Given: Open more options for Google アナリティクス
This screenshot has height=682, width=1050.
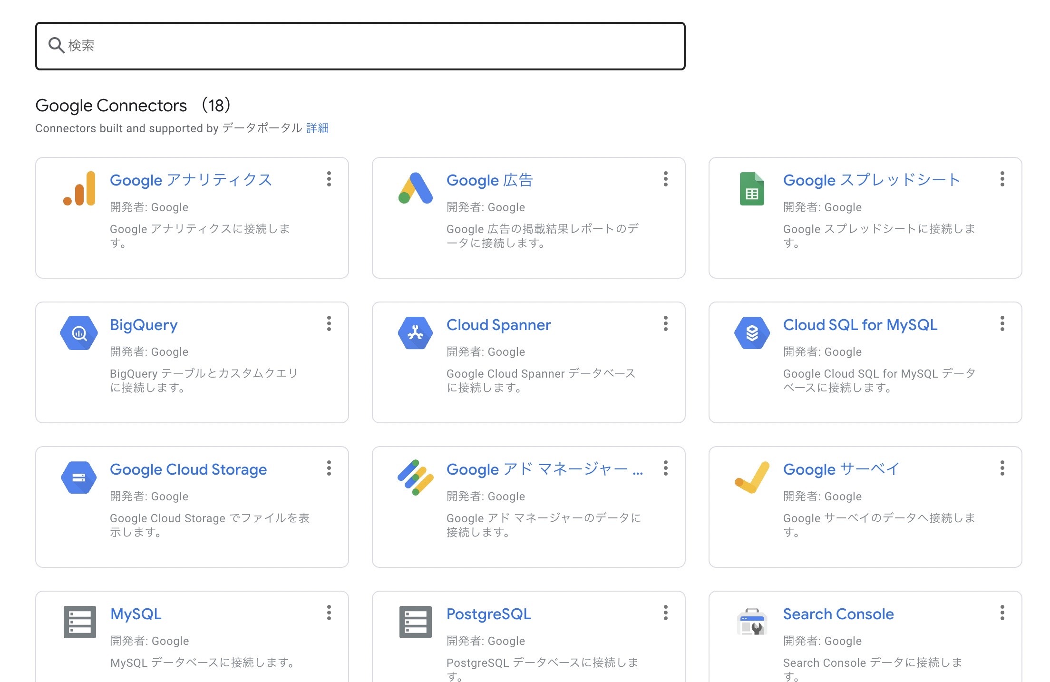Looking at the screenshot, I should click(x=329, y=179).
